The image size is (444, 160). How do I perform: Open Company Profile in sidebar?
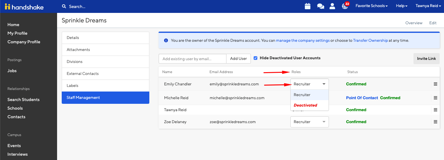tap(24, 42)
